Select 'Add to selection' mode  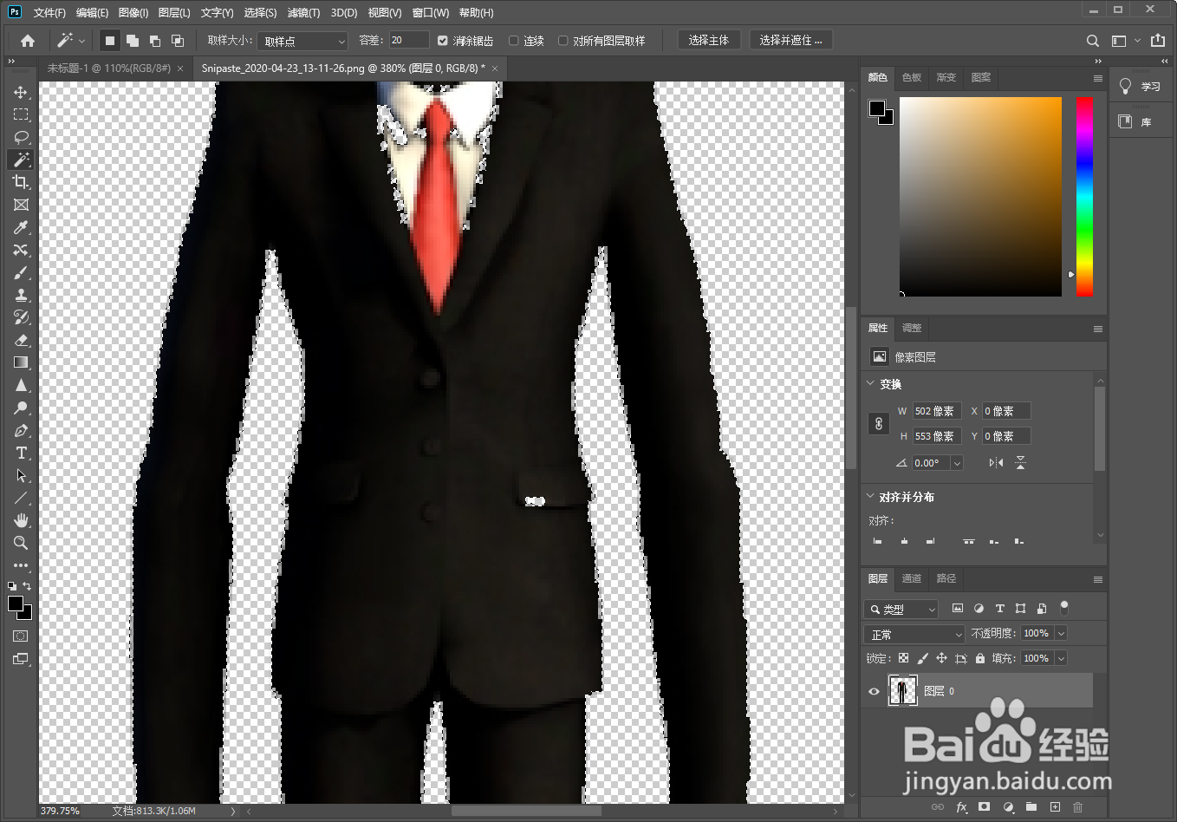point(133,41)
